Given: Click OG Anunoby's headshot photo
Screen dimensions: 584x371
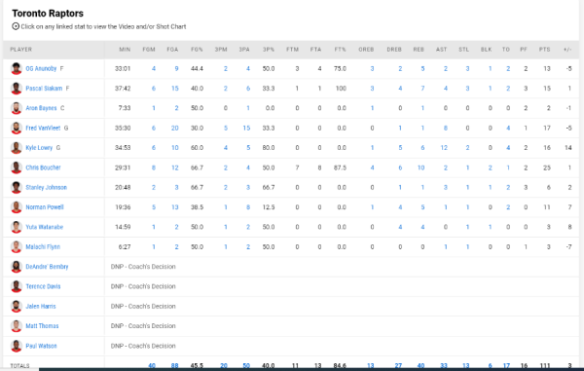Looking at the screenshot, I should (x=16, y=68).
